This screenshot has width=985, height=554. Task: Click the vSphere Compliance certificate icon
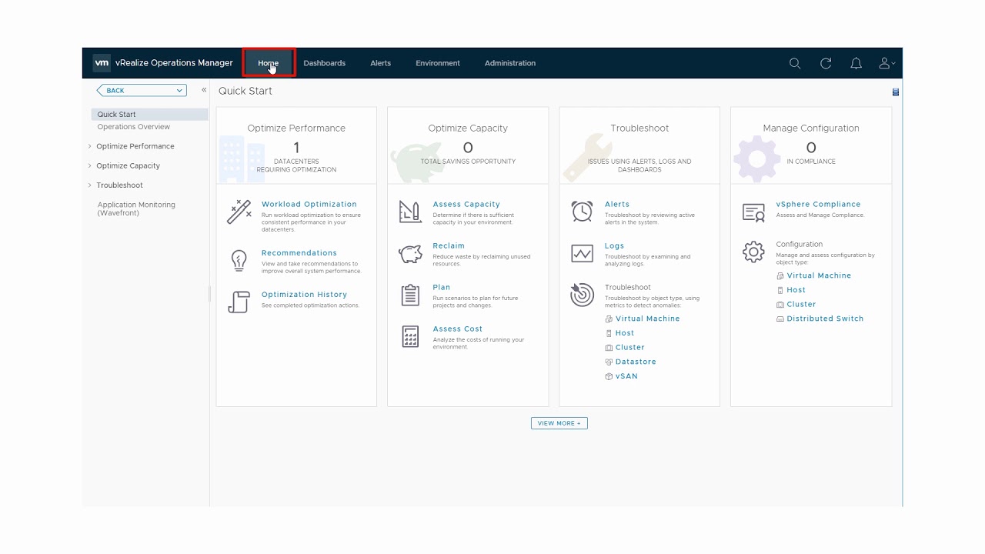pyautogui.click(x=753, y=212)
